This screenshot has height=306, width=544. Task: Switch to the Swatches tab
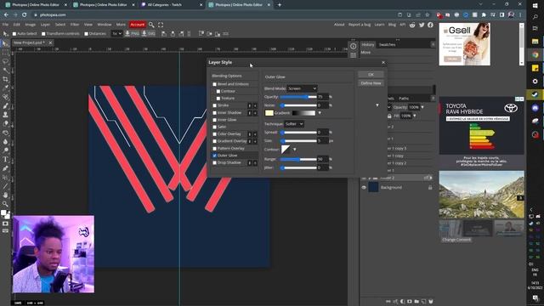[x=387, y=45]
